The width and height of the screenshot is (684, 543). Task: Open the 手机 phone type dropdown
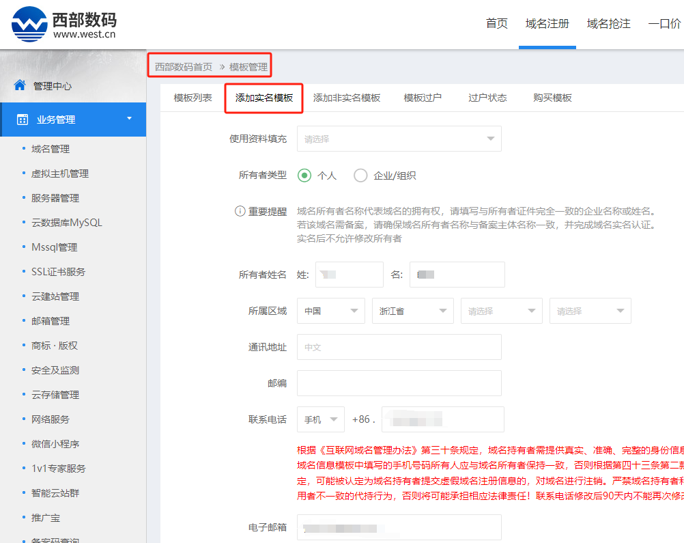(x=321, y=419)
